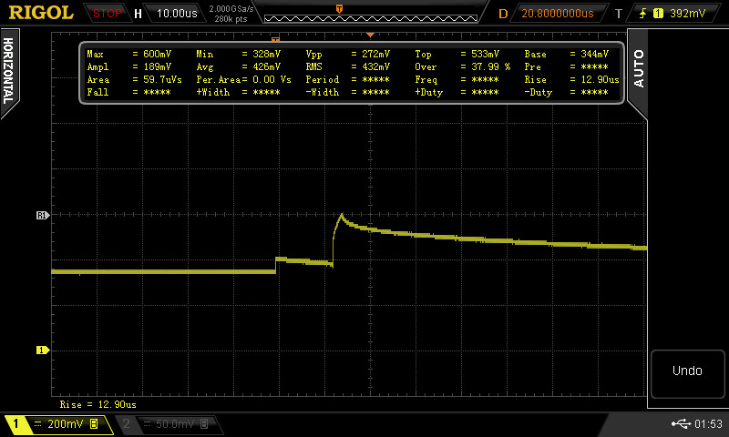729x437 pixels.
Task: Click the rising edge trigger icon
Action: [644, 14]
